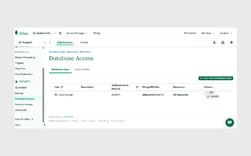The width and height of the screenshot is (251, 156).
Task: Open Access Manager dropdown
Action: (77, 33)
